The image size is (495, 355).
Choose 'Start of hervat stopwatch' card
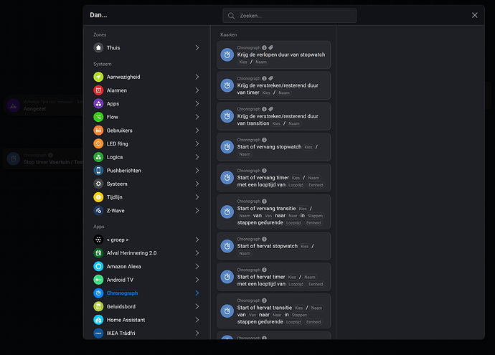(x=274, y=246)
